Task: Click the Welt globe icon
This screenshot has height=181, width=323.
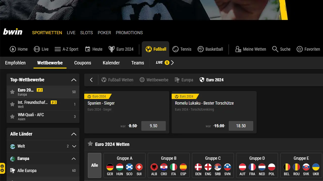Action: pyautogui.click(x=13, y=147)
